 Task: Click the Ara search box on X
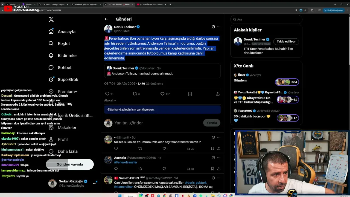click(266, 19)
